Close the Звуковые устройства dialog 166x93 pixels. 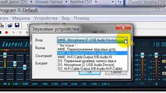[x=123, y=27]
